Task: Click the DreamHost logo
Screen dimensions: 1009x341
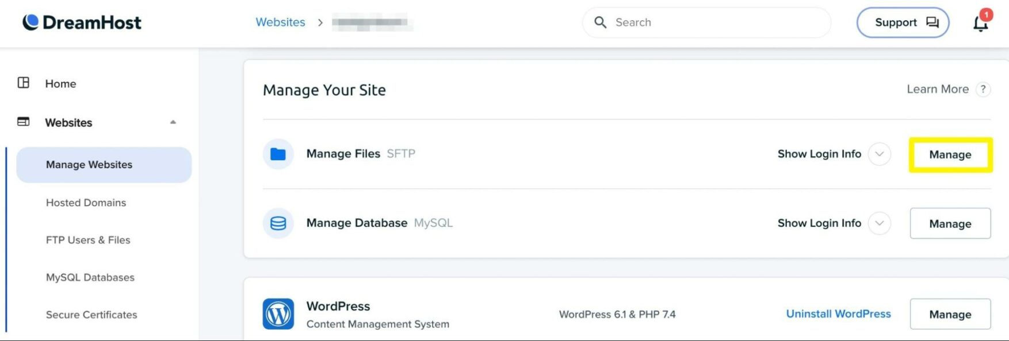Action: (82, 22)
